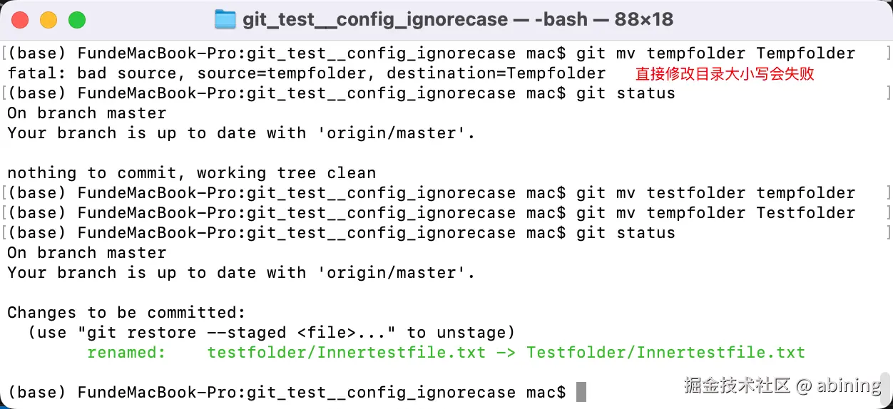Click the first "On branch master" line
Image resolution: width=893 pixels, height=409 pixels.
tap(86, 113)
